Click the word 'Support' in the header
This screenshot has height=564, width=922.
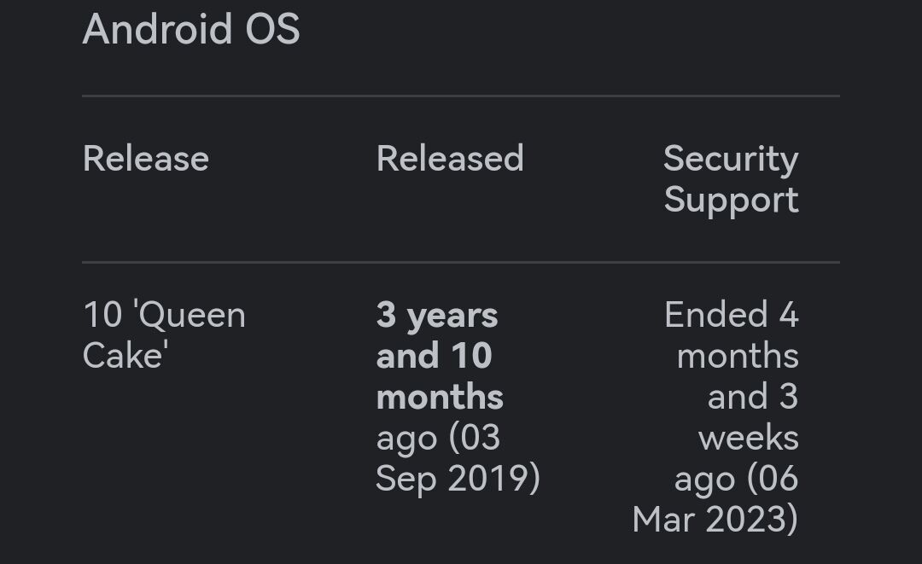click(731, 201)
